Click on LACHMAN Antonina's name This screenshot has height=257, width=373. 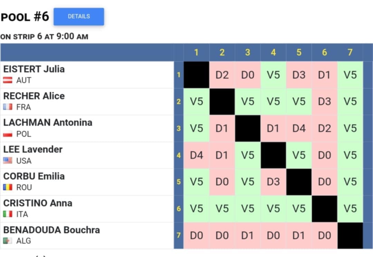(x=48, y=122)
